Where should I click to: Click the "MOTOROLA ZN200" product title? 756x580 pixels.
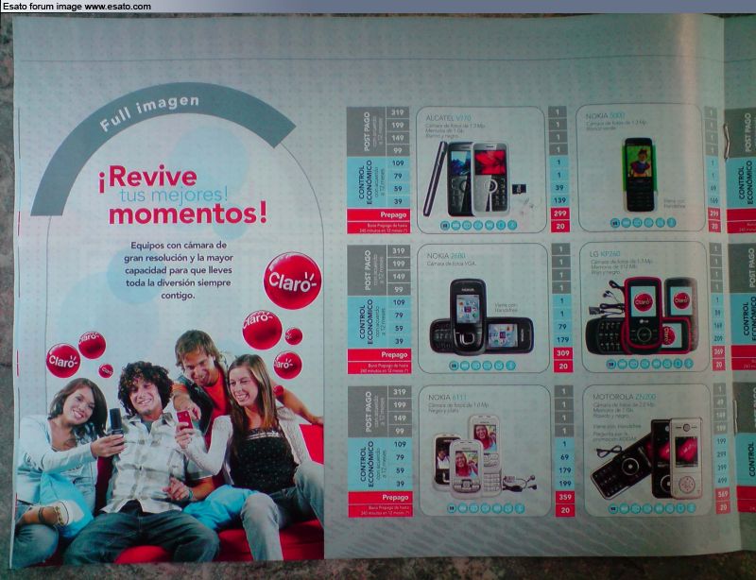coord(625,397)
